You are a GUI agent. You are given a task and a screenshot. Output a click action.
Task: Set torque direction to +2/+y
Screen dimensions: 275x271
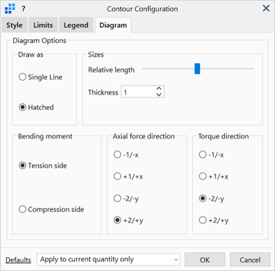[x=203, y=220]
